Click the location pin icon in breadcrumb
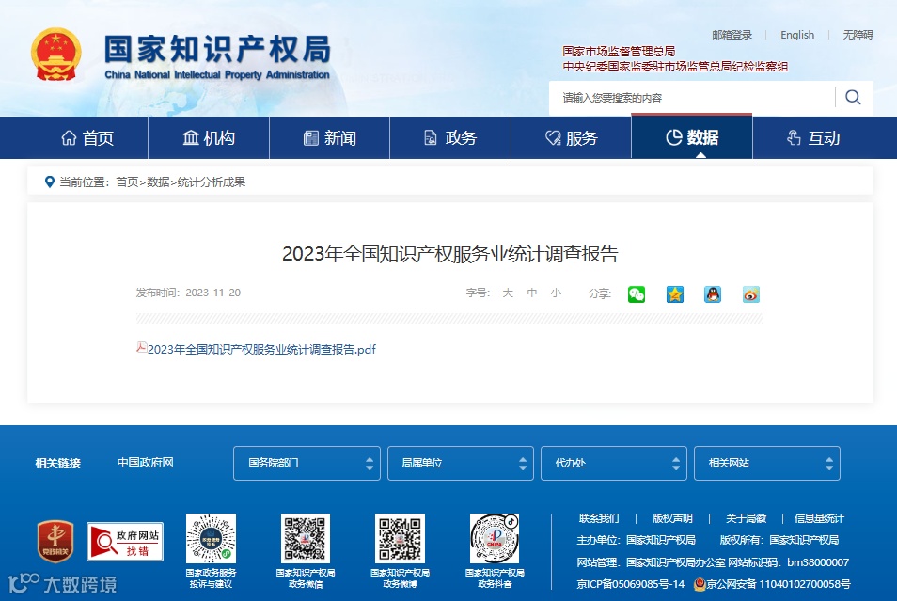The image size is (897, 601). 50,182
